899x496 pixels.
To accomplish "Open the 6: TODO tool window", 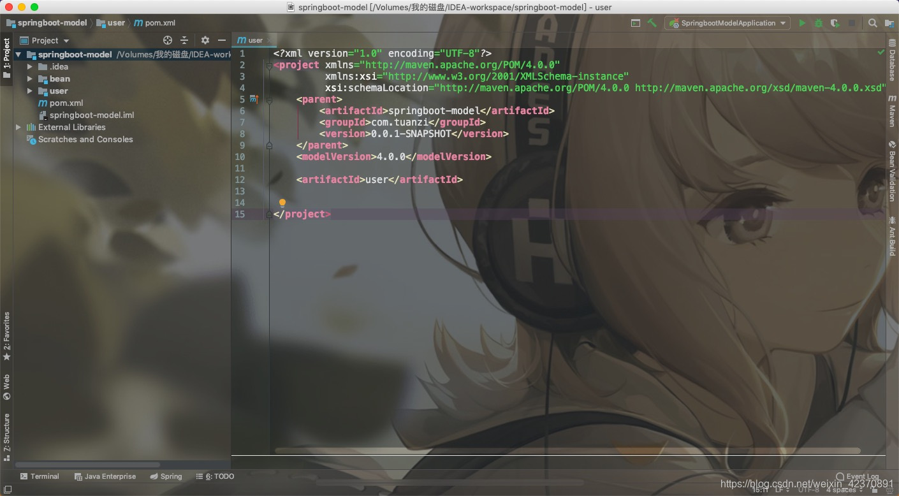I will tap(215, 476).
